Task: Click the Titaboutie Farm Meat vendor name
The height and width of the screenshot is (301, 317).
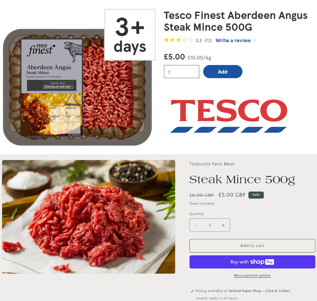Action: (212, 164)
